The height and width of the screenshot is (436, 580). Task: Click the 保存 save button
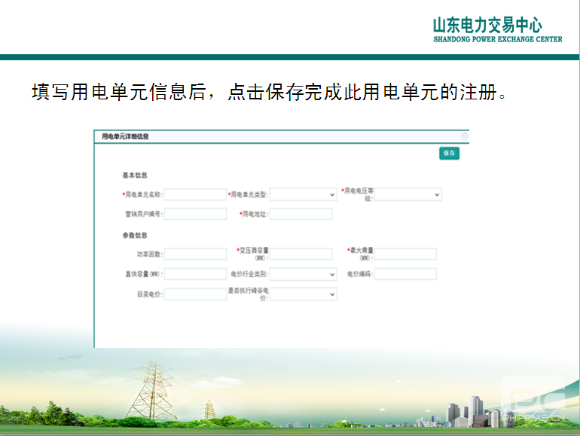click(449, 153)
